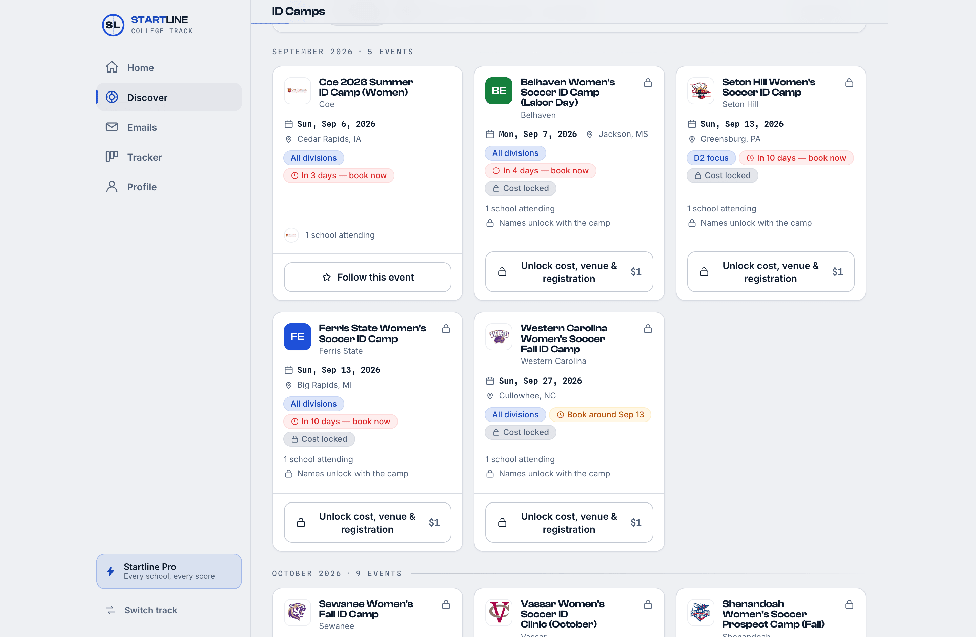Click the D2 focus tag

[711, 158]
